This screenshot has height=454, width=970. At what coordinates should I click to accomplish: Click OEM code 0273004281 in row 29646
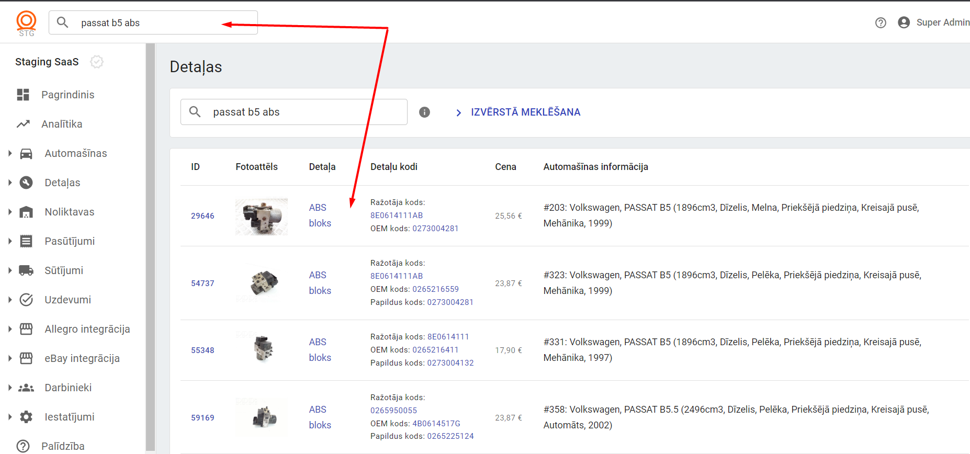(x=435, y=229)
